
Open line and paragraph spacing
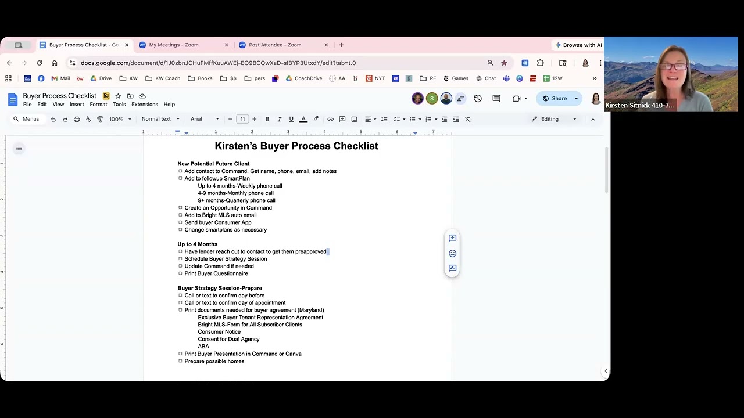pyautogui.click(x=384, y=119)
